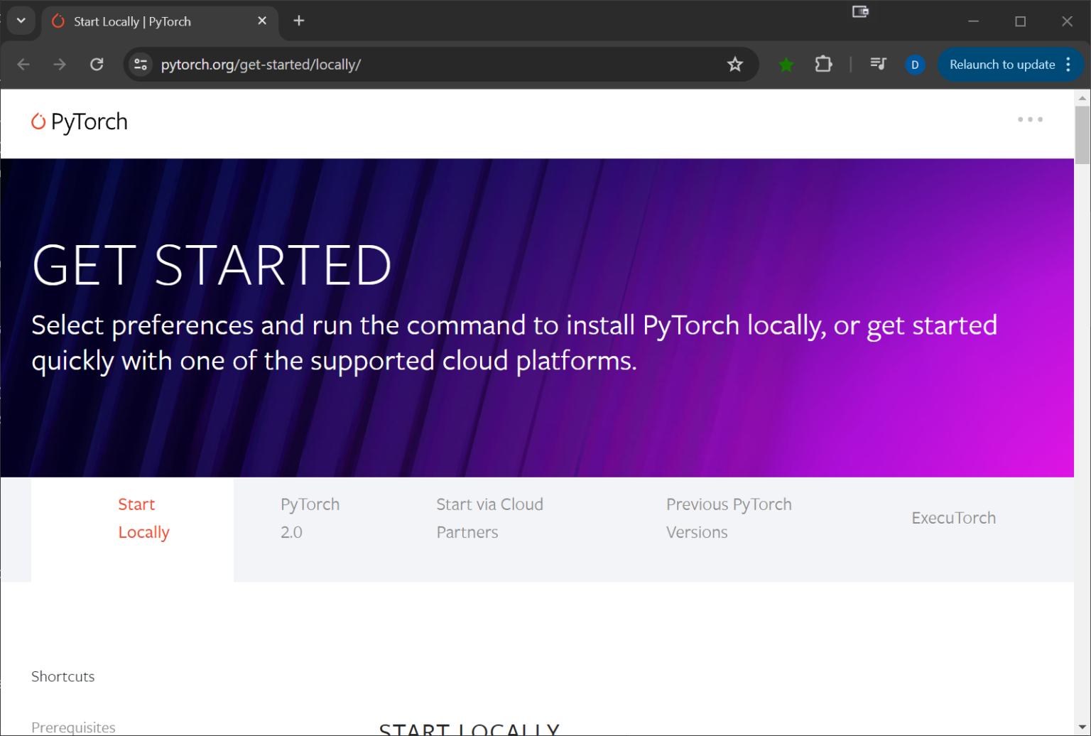This screenshot has height=736, width=1091.
Task: Open Chrome's three-dot menu beside Relaunch
Action: tap(1068, 65)
